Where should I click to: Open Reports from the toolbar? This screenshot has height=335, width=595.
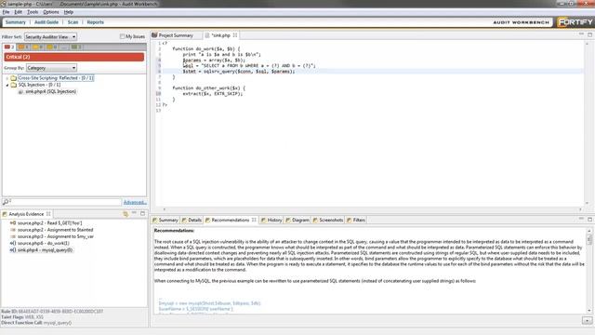(95, 22)
